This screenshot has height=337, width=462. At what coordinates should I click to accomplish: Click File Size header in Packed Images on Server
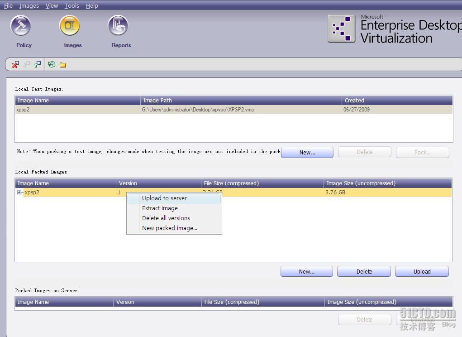pos(263,302)
